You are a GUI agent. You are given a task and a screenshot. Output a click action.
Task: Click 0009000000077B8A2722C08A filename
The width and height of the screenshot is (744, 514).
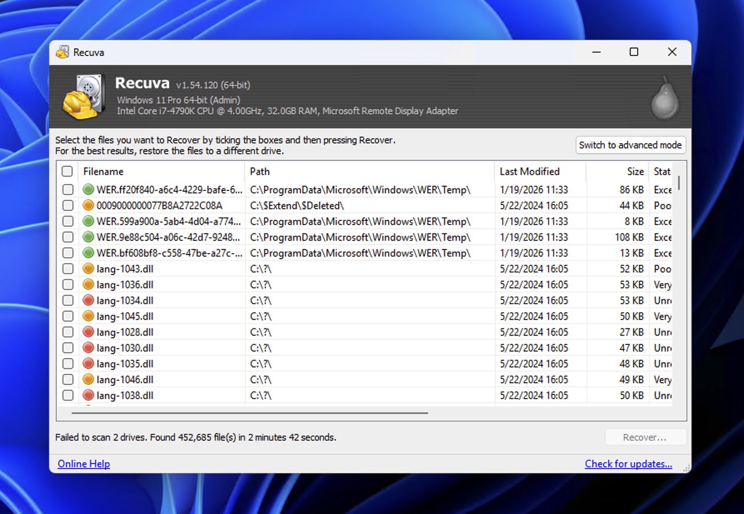160,205
